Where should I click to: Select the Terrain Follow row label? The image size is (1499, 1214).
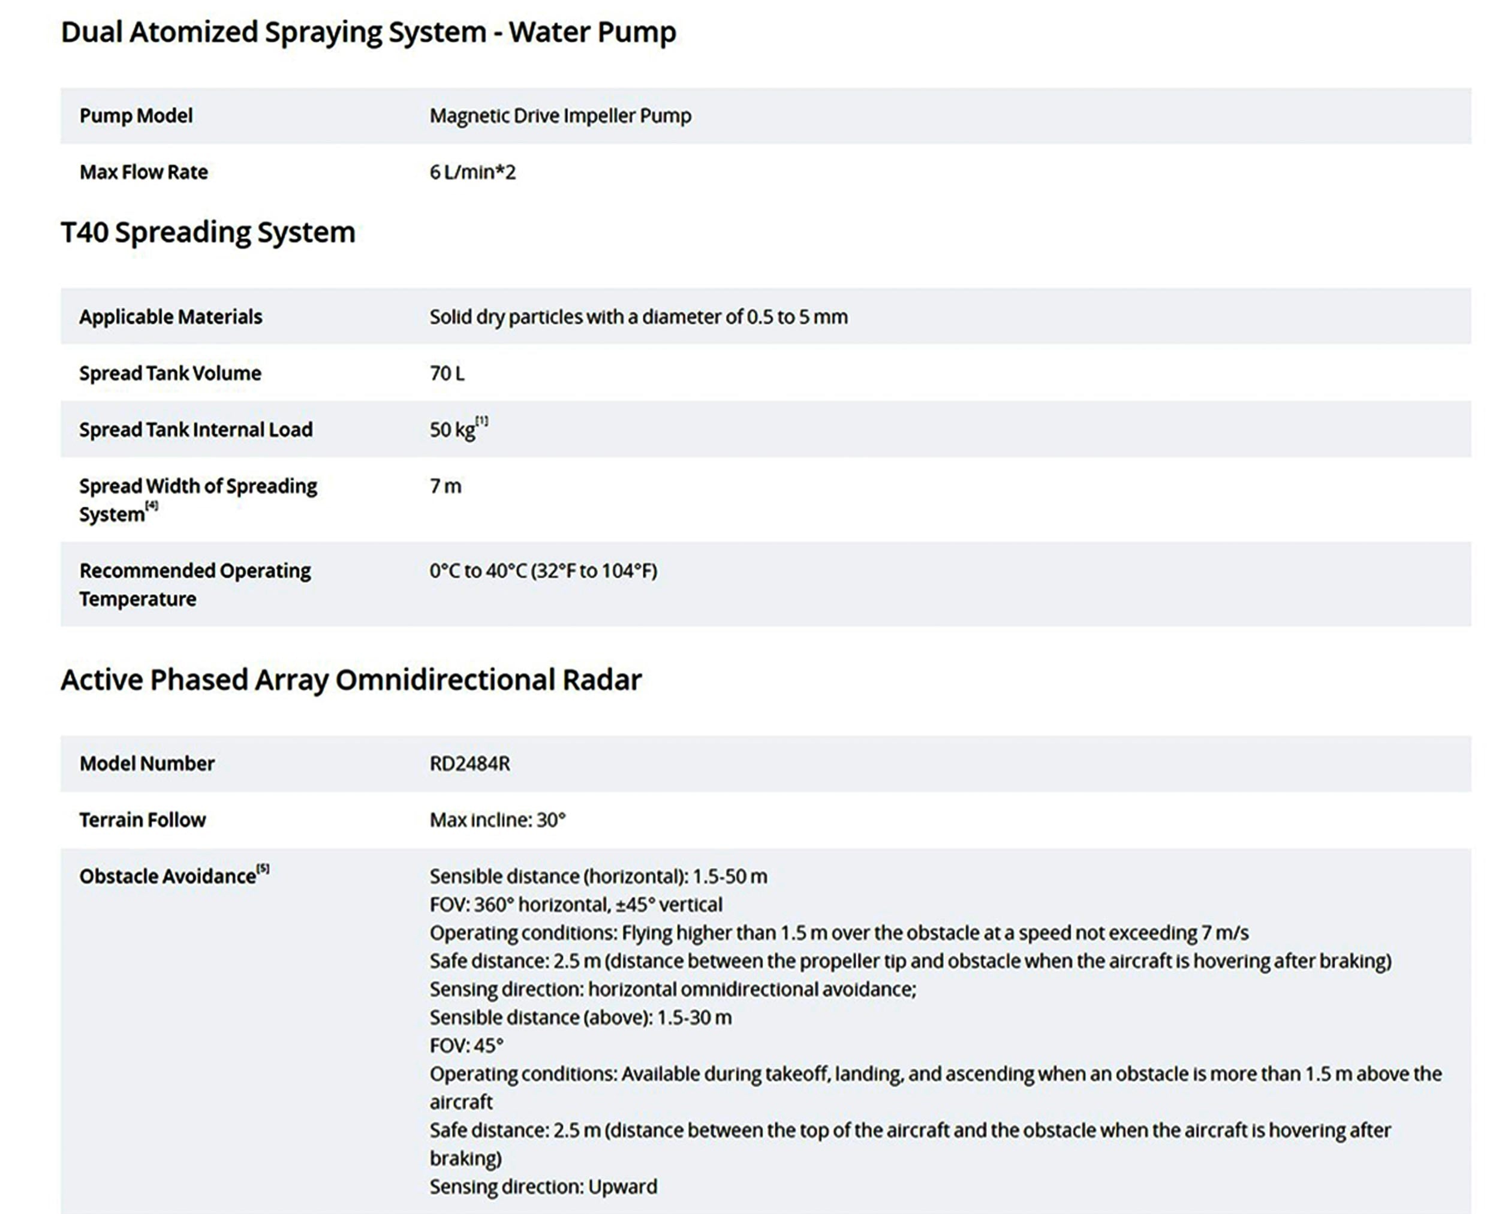[142, 820]
